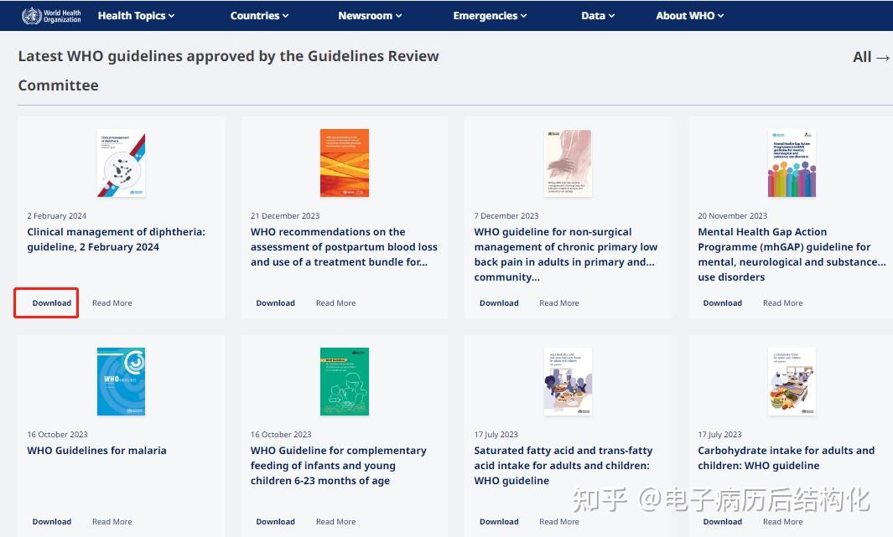Download the carbohydrate intake guideline
Screen dimensions: 893x537
[723, 522]
